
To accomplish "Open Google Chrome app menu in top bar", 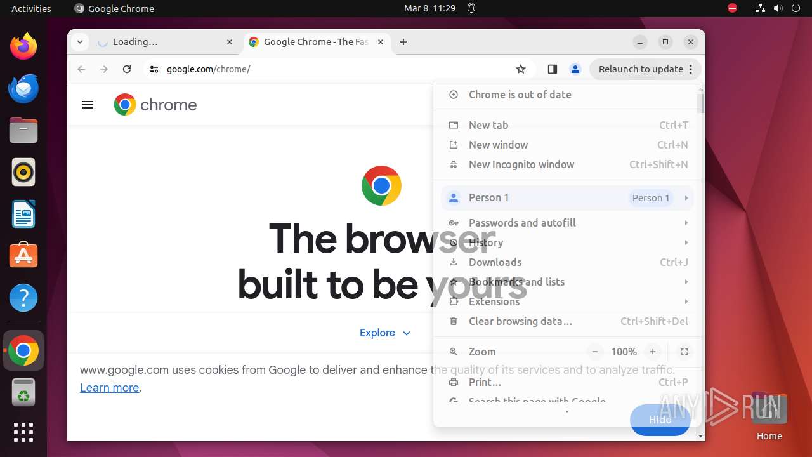I will [114, 8].
